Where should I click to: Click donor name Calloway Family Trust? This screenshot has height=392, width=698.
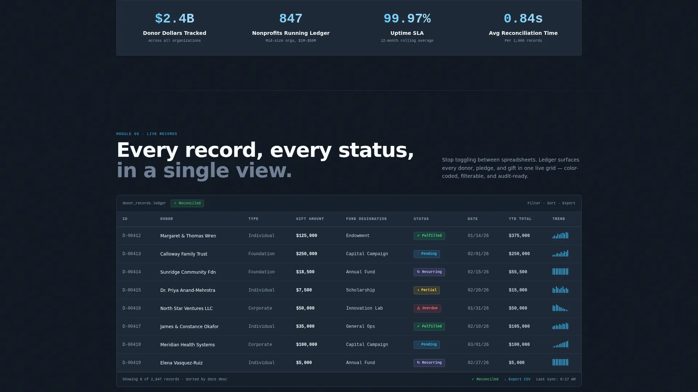pos(184,254)
